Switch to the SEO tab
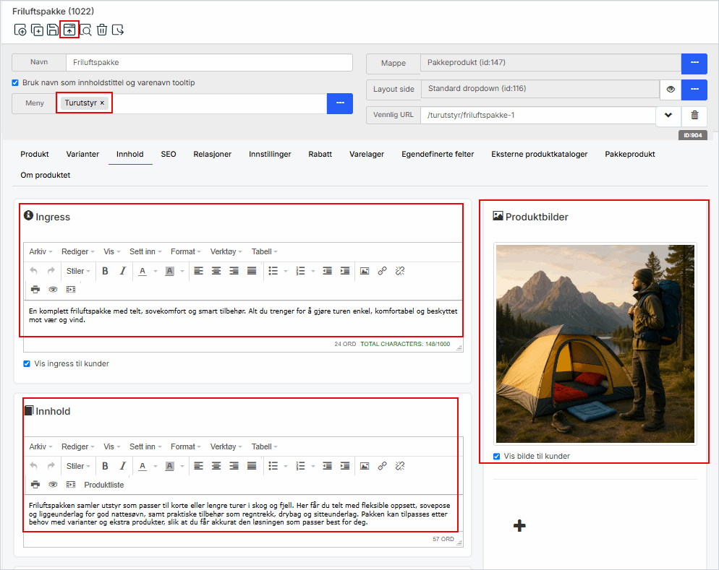The image size is (719, 570). 169,154
